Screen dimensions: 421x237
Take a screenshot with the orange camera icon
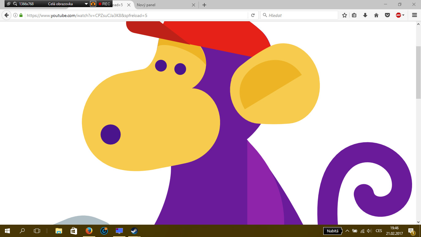pyautogui.click(x=93, y=4)
